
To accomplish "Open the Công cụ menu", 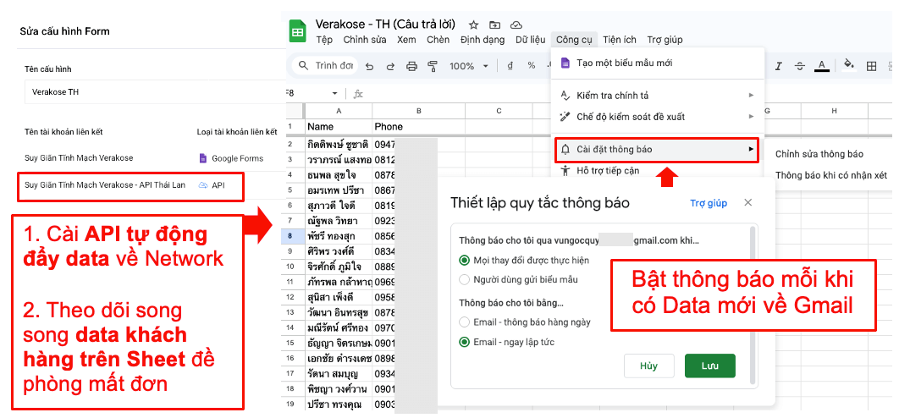I will pyautogui.click(x=574, y=40).
